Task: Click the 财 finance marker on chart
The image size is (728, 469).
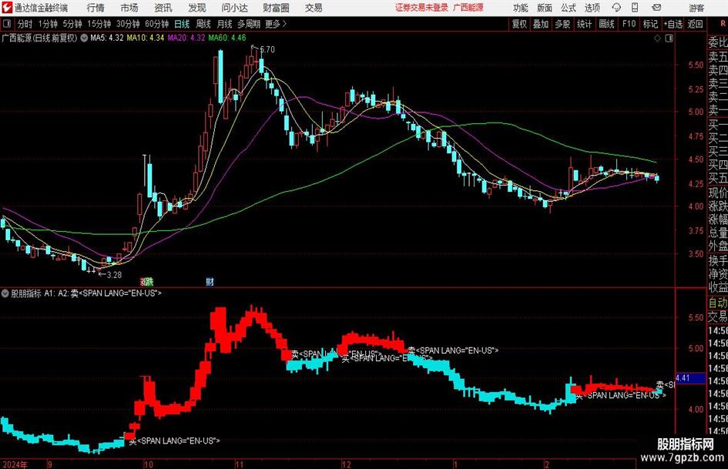Action: [210, 282]
